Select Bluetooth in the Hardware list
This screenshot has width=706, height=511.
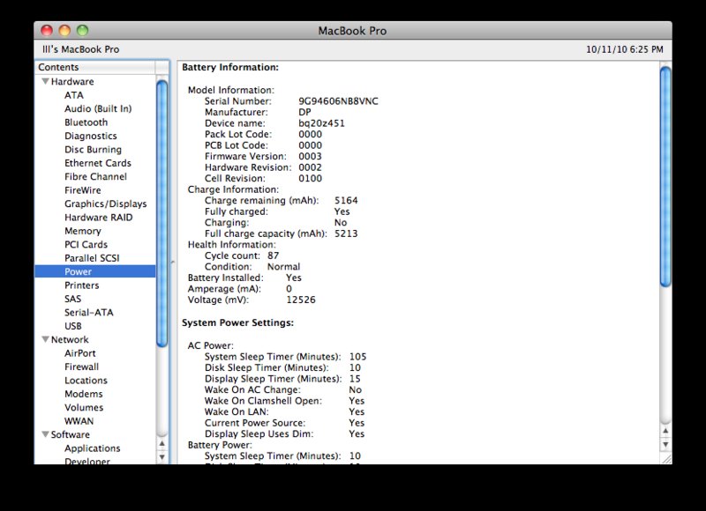(x=86, y=122)
